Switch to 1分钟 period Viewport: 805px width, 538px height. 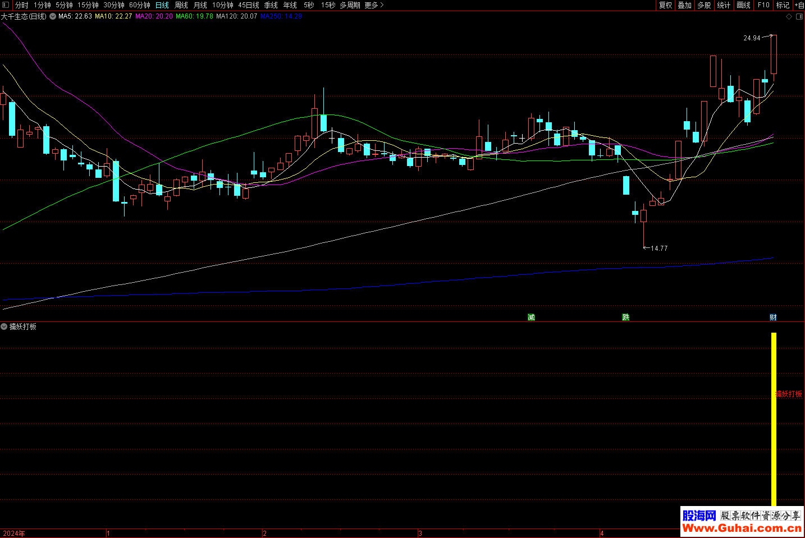tap(42, 5)
